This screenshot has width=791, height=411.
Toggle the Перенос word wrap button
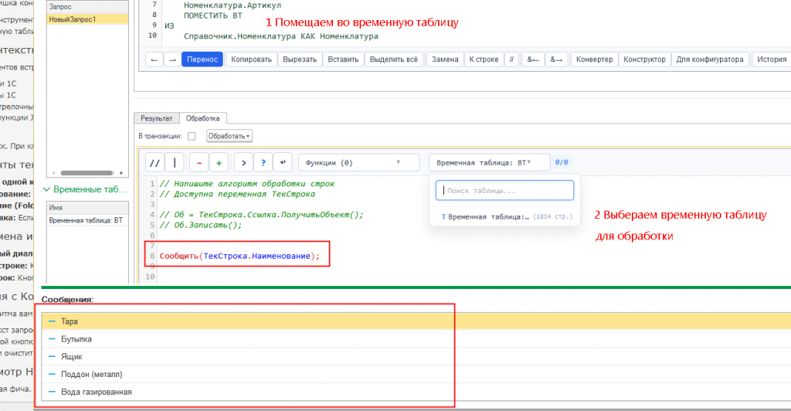(x=202, y=59)
